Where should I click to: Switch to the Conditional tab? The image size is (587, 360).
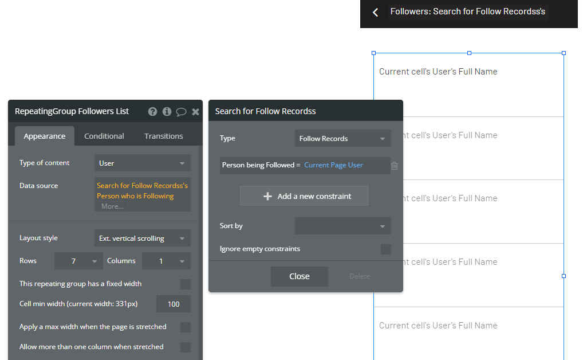(104, 136)
